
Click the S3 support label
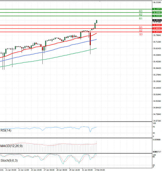click(x=141, y=34)
